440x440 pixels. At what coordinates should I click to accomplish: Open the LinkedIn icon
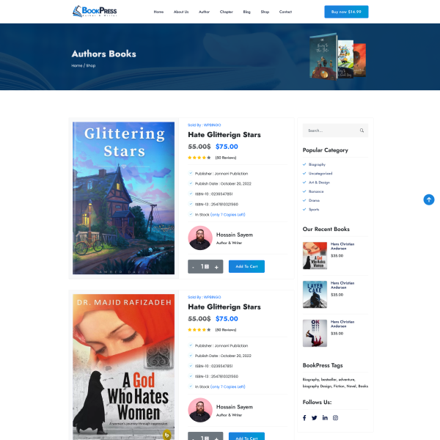pyautogui.click(x=325, y=418)
